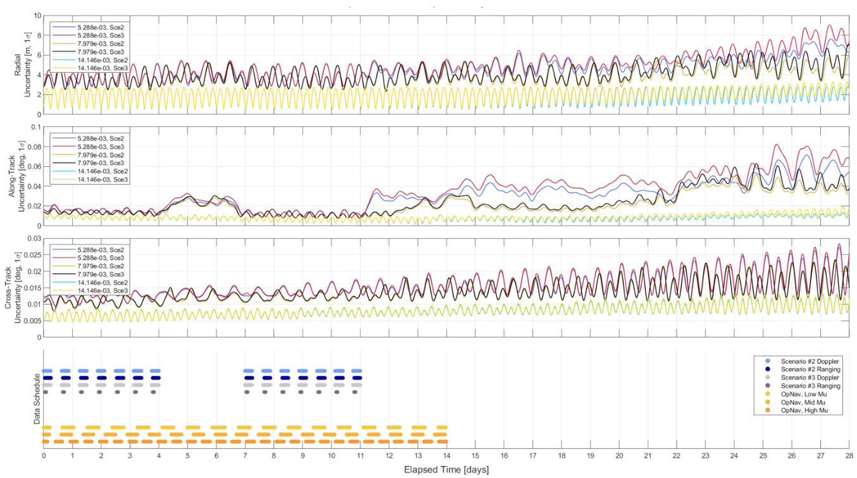
Task: Click the 'Elapsed Time [days]' axis label
Action: (446, 470)
